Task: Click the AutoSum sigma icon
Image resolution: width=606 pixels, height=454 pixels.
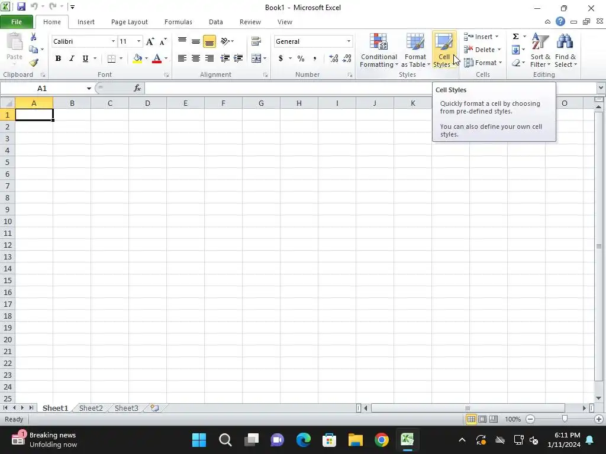Action: [x=515, y=37]
